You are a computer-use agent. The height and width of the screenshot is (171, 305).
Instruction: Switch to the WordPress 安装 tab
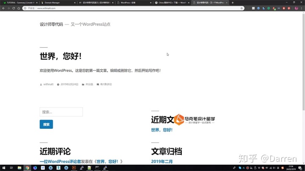pyautogui.click(x=133, y=3)
